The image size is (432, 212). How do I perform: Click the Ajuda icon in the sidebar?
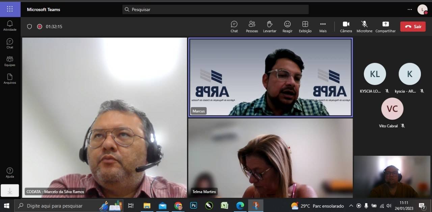10,172
